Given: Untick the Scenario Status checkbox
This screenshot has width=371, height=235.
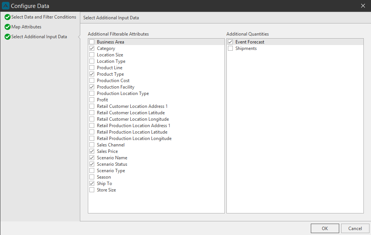Looking at the screenshot, I should point(92,164).
